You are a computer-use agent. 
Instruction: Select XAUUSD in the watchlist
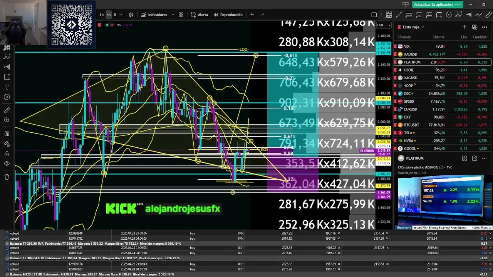coord(442,54)
